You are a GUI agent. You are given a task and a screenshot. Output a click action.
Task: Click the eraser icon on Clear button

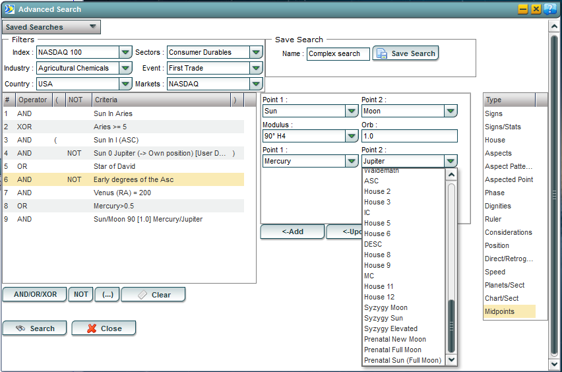142,295
